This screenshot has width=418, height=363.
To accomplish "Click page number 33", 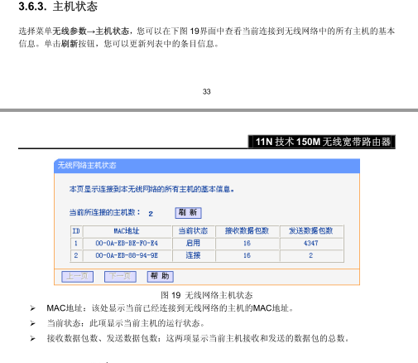I will 207,92.
